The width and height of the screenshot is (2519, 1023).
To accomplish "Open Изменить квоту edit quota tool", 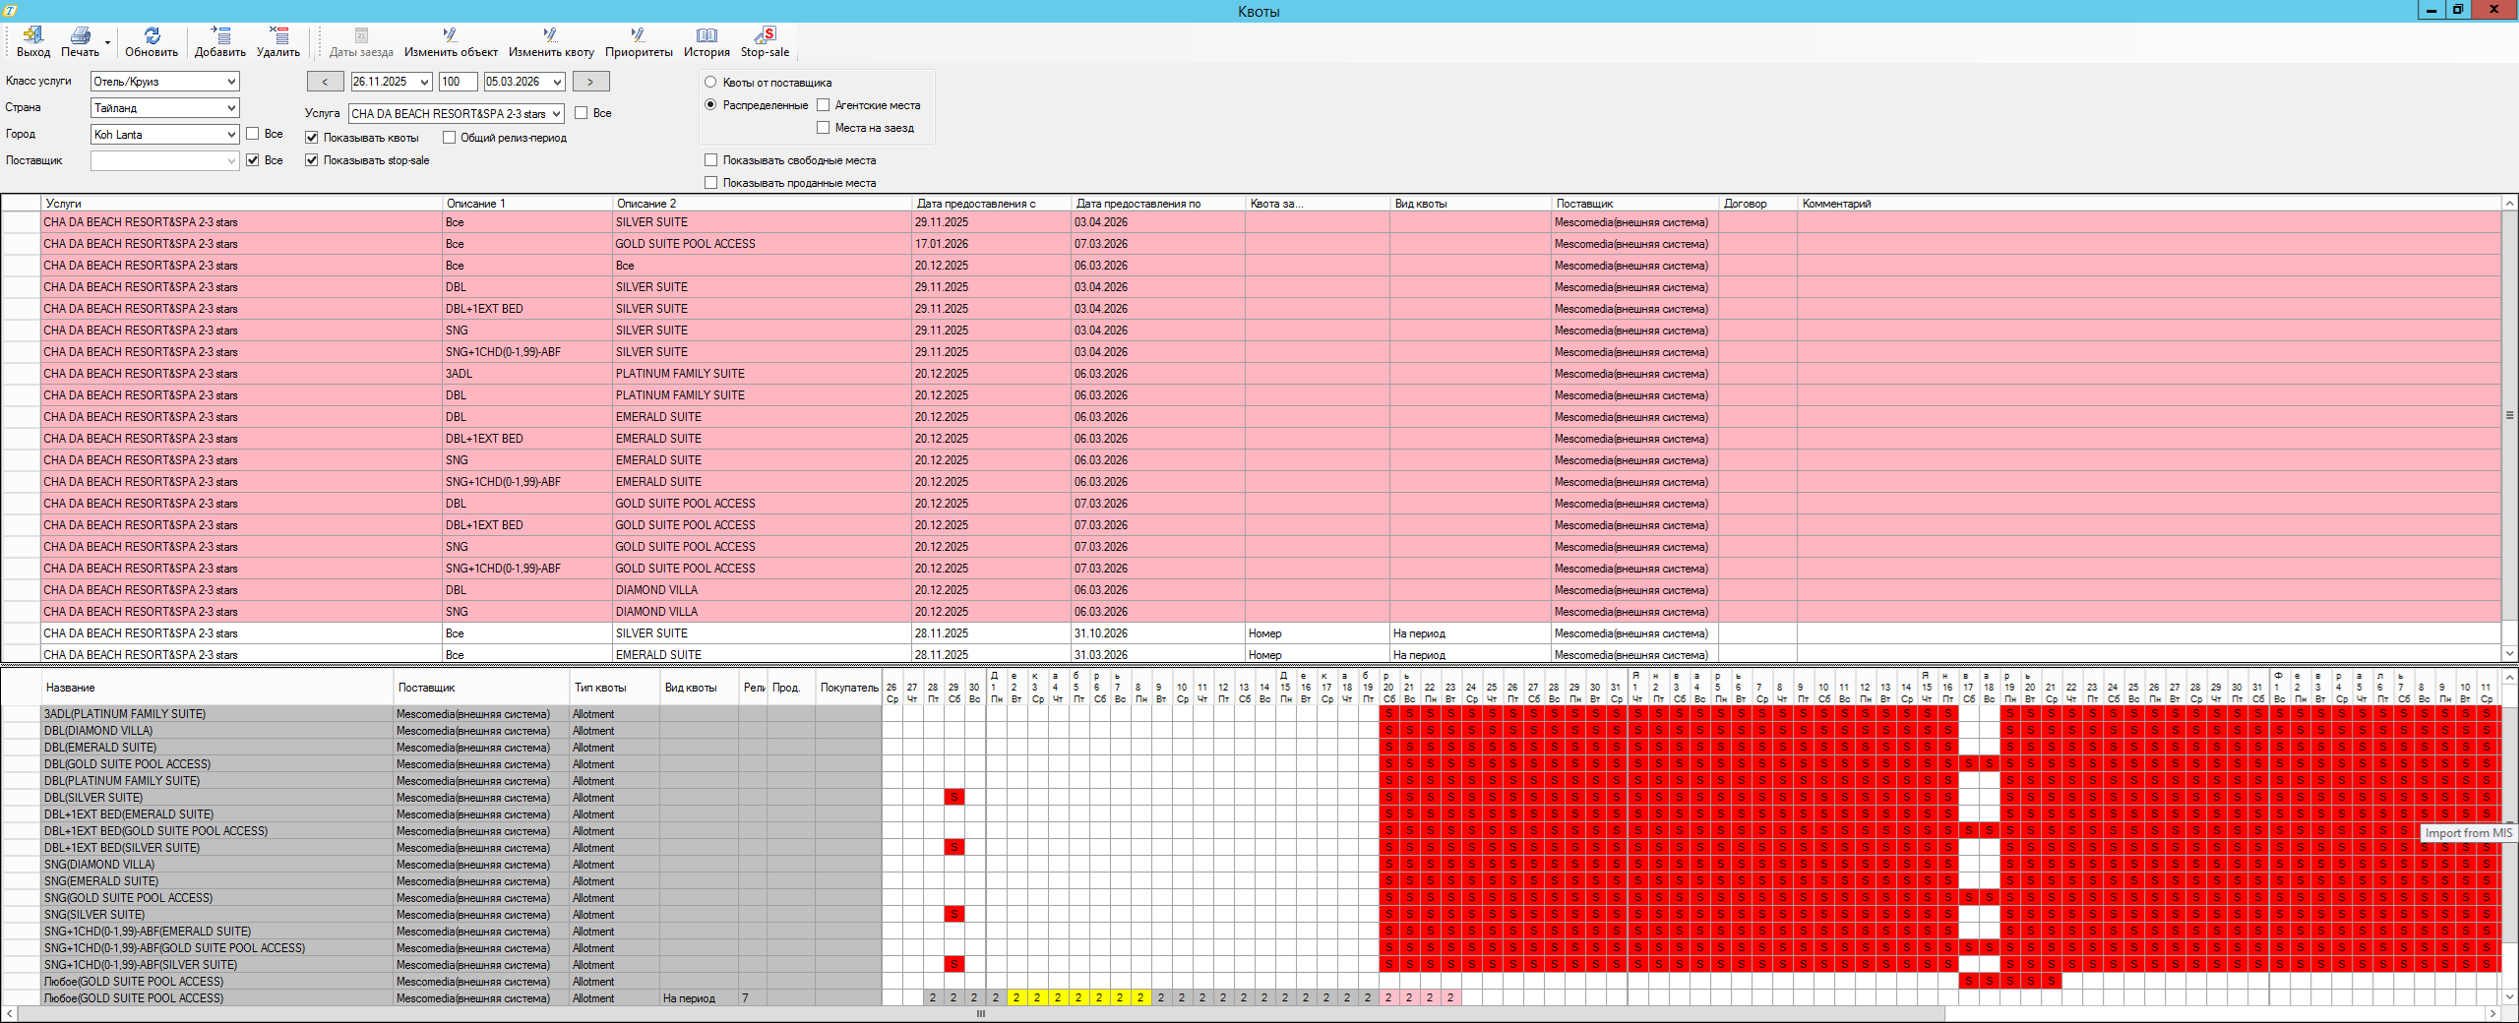I will (x=550, y=36).
